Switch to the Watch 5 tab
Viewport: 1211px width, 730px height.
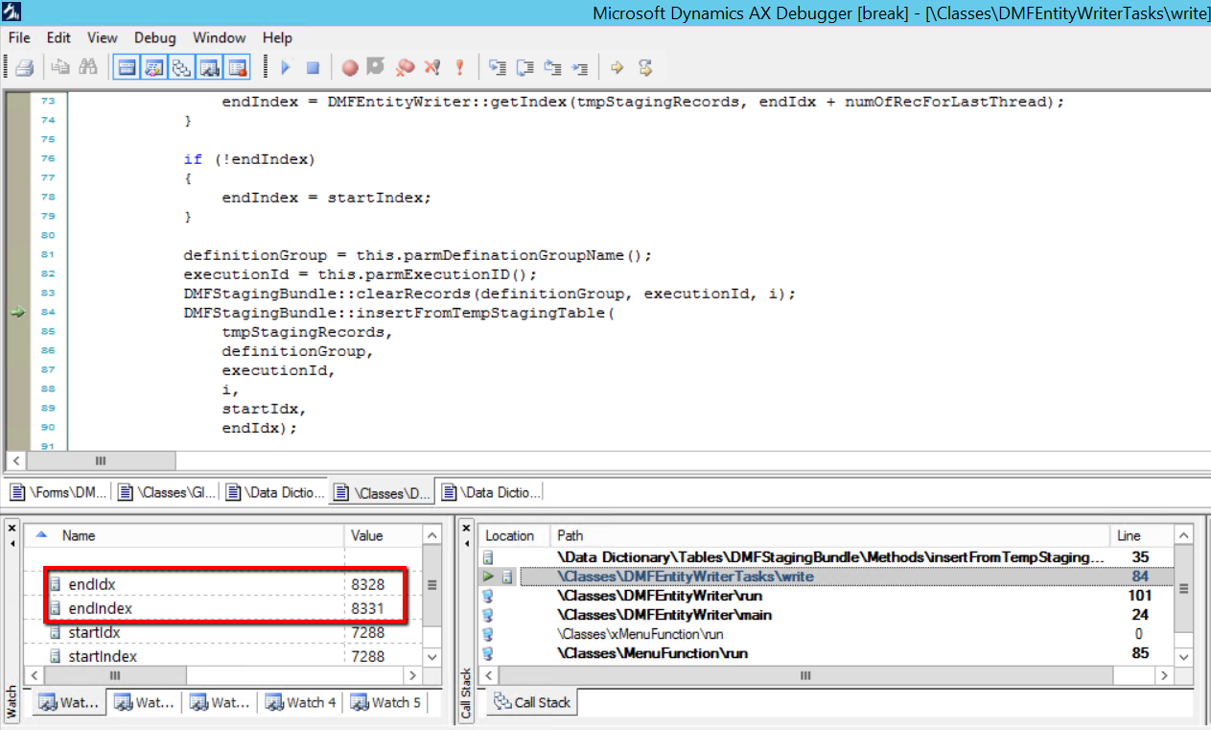[385, 702]
